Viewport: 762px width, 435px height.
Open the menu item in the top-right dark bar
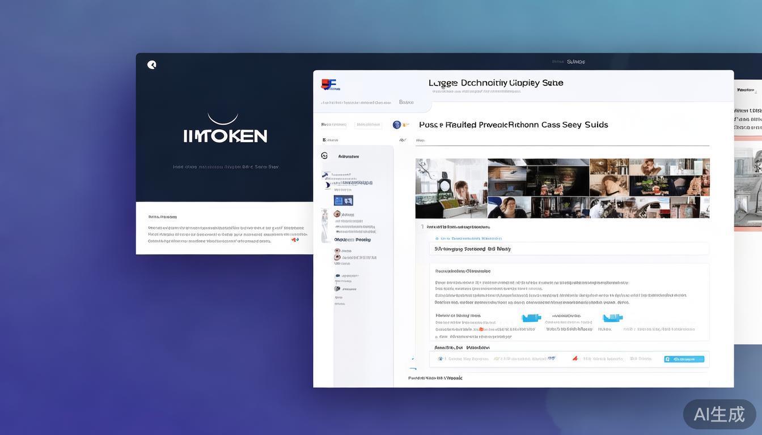point(575,61)
